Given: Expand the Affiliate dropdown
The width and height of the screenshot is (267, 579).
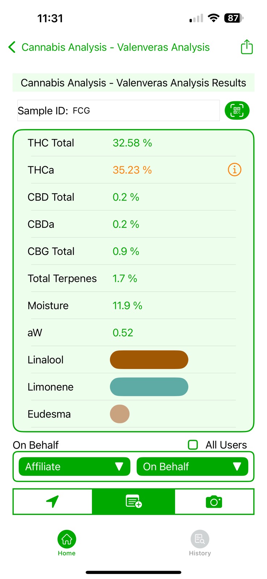Looking at the screenshot, I should [x=74, y=466].
